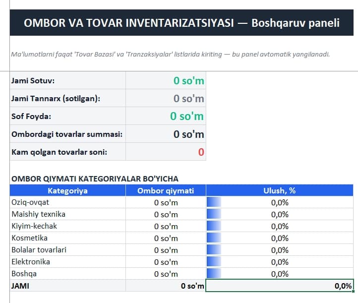Click the Kiyim-kechak share percentage '0,0%'
The width and height of the screenshot is (358, 303).
[x=280, y=226]
